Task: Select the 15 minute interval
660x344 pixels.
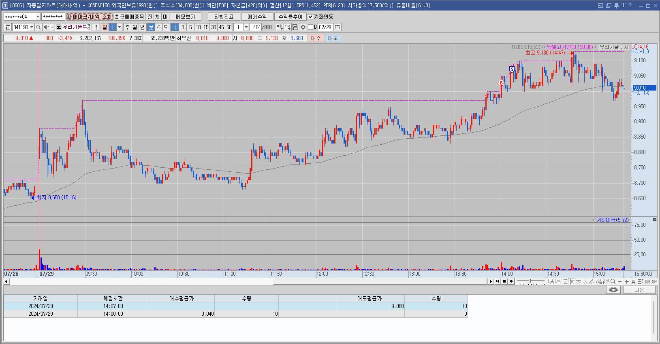Action: (x=206, y=27)
